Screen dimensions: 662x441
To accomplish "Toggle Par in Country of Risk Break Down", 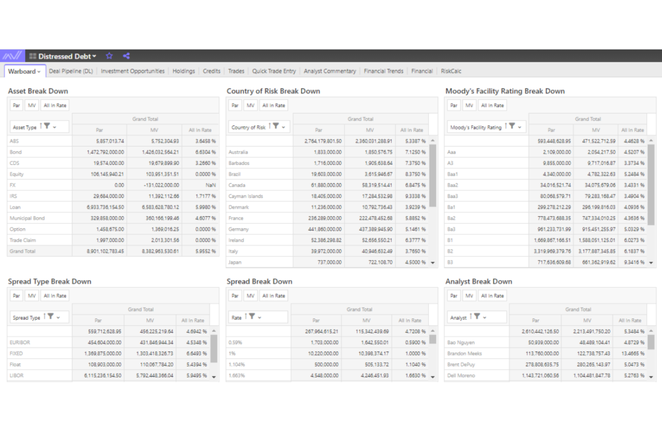I will [235, 105].
